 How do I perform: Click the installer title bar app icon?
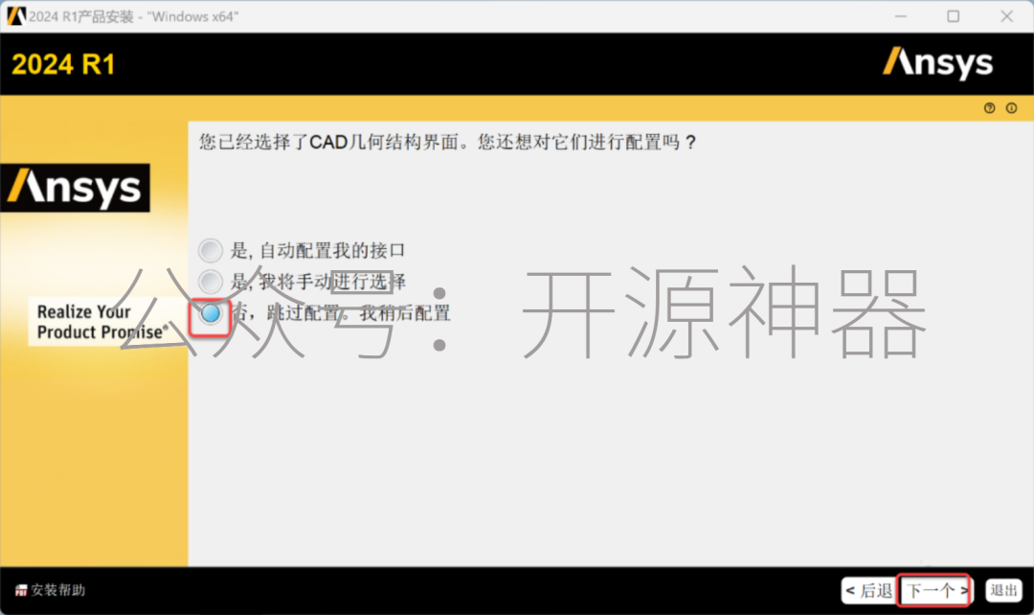pyautogui.click(x=16, y=16)
